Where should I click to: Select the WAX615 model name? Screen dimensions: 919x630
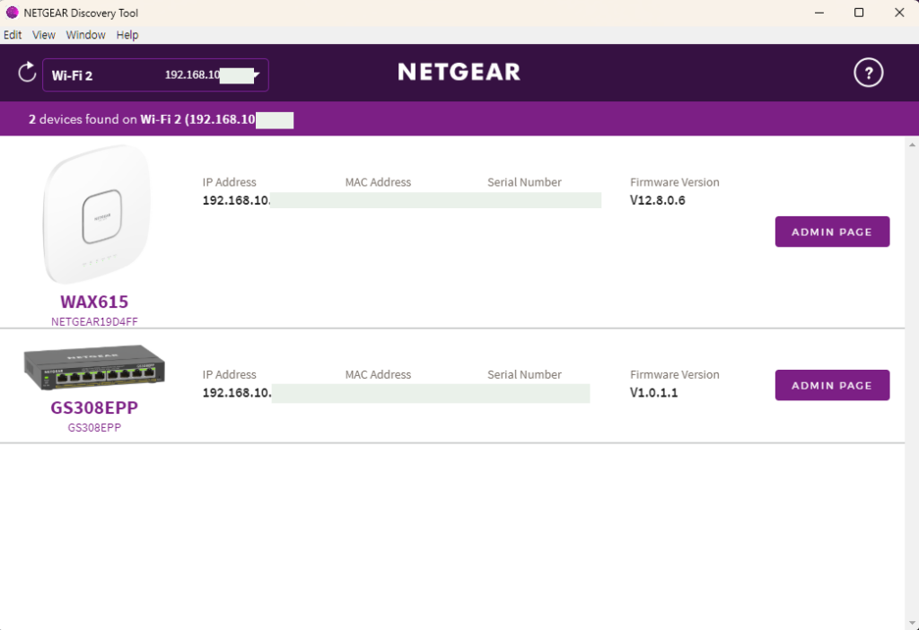coord(94,302)
